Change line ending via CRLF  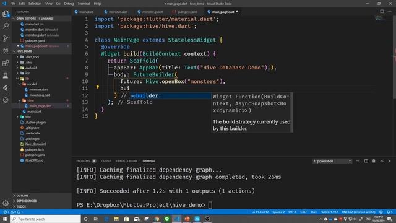coord(303,212)
